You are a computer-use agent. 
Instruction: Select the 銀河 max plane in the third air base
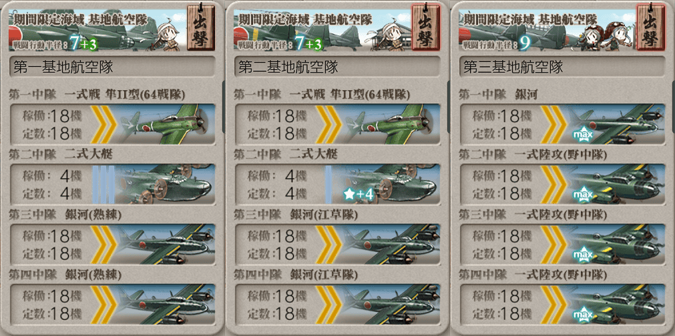pos(616,124)
